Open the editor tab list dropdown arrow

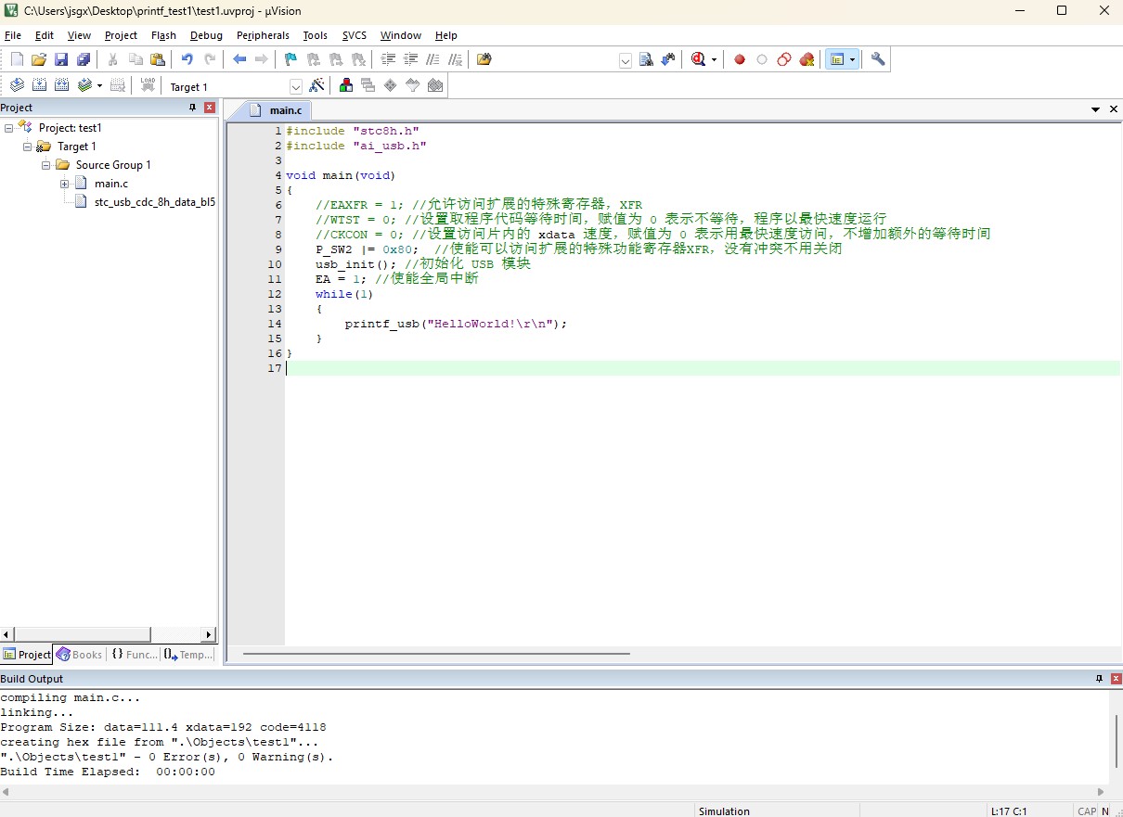pyautogui.click(x=1096, y=109)
